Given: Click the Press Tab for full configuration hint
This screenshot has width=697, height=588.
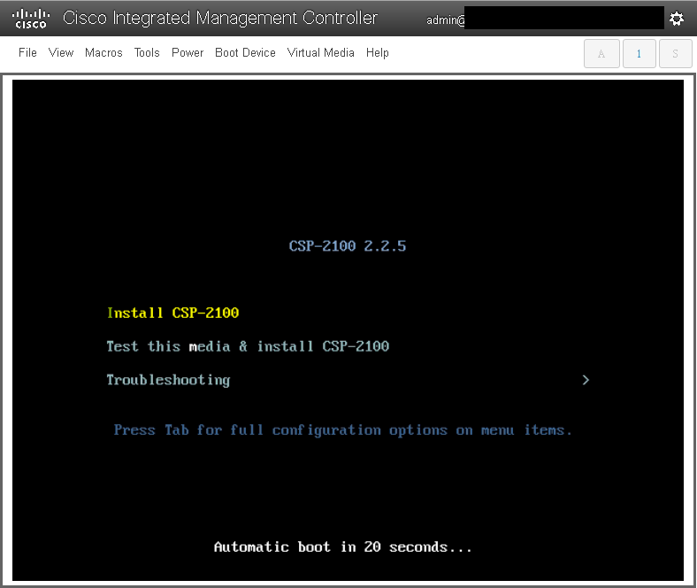Looking at the screenshot, I should 342,430.
